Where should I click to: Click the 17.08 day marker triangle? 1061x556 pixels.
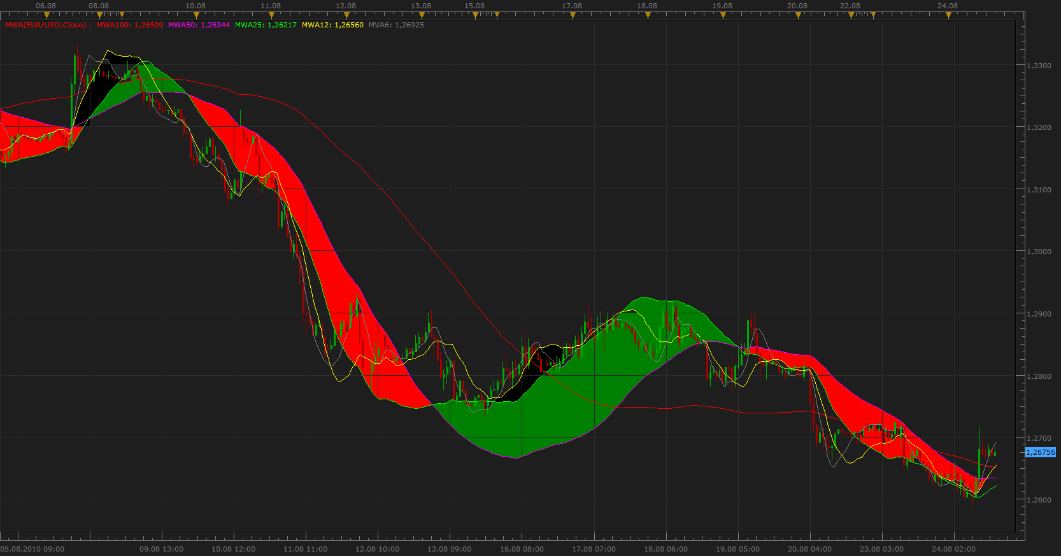(x=573, y=16)
